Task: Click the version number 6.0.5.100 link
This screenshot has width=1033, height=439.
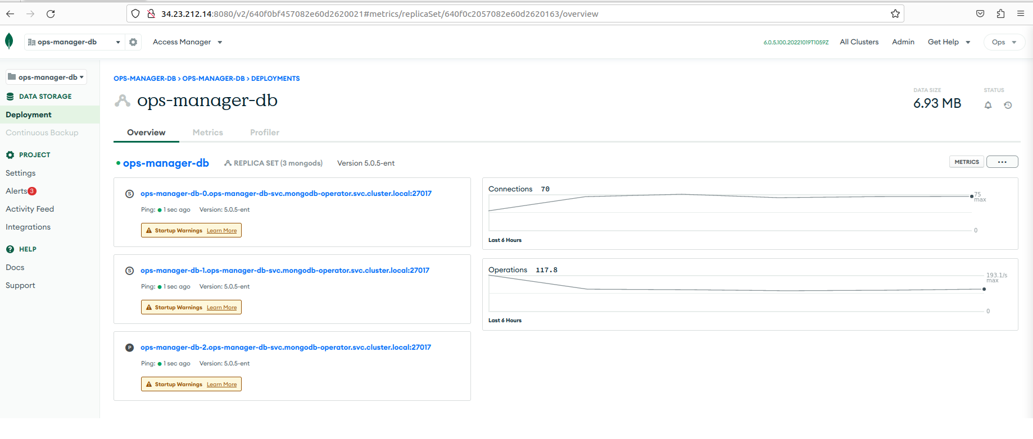Action: (796, 43)
